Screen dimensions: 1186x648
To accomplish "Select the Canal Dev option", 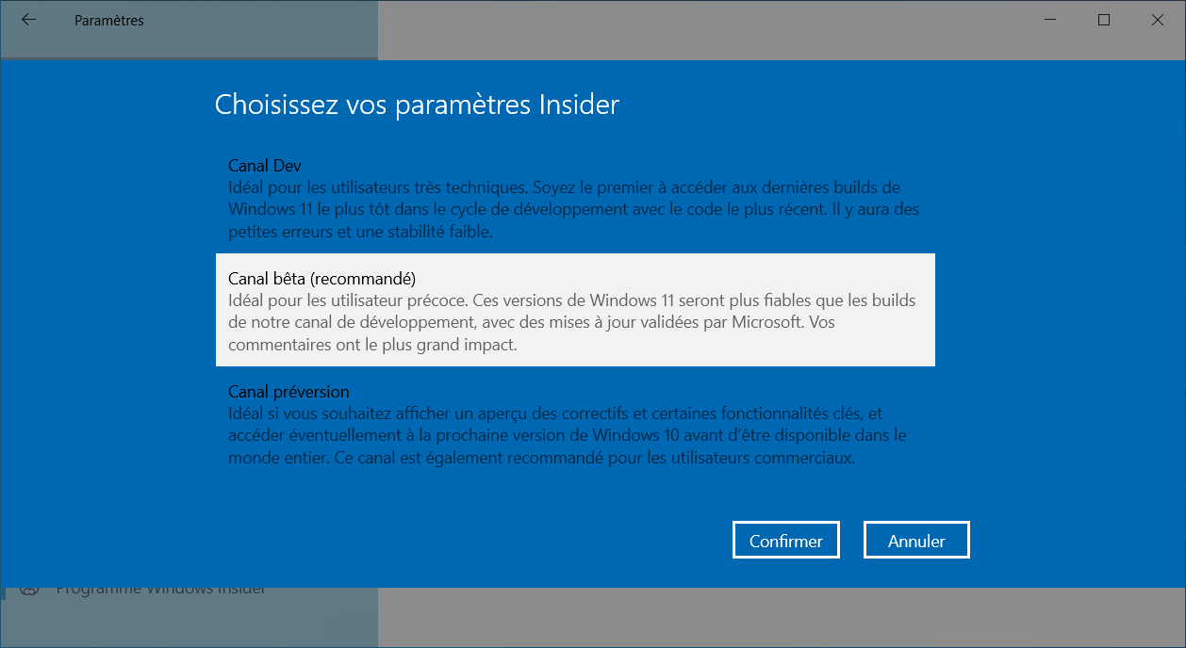I will click(x=575, y=198).
